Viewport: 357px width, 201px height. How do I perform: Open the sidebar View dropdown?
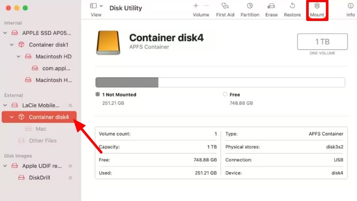[x=96, y=6]
